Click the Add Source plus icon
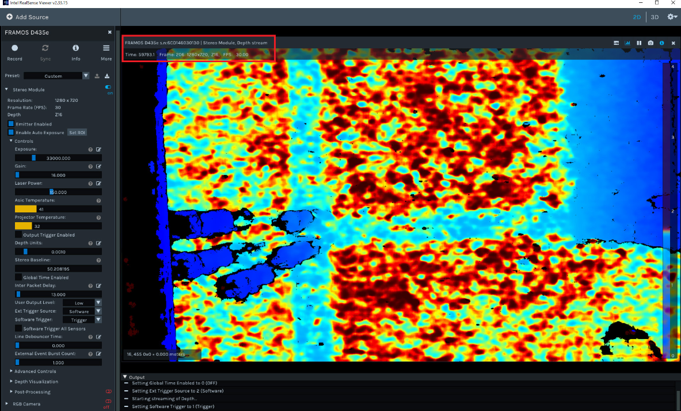 [x=9, y=17]
